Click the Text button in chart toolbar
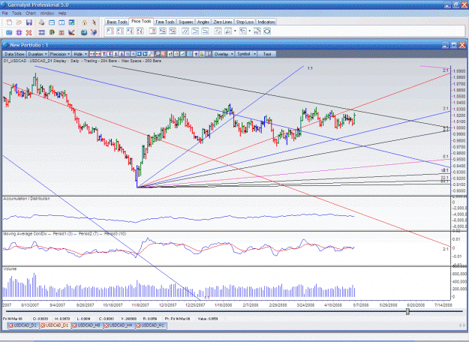Image resolution: width=469 pixels, height=342 pixels. point(267,54)
